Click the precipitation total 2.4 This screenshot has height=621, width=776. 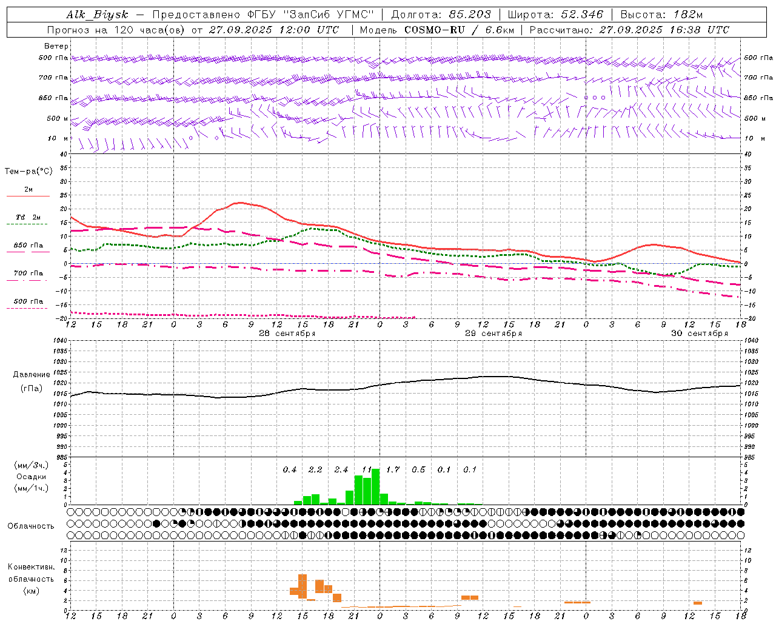(341, 470)
